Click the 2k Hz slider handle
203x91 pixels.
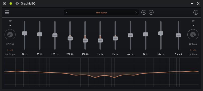point(115,38)
